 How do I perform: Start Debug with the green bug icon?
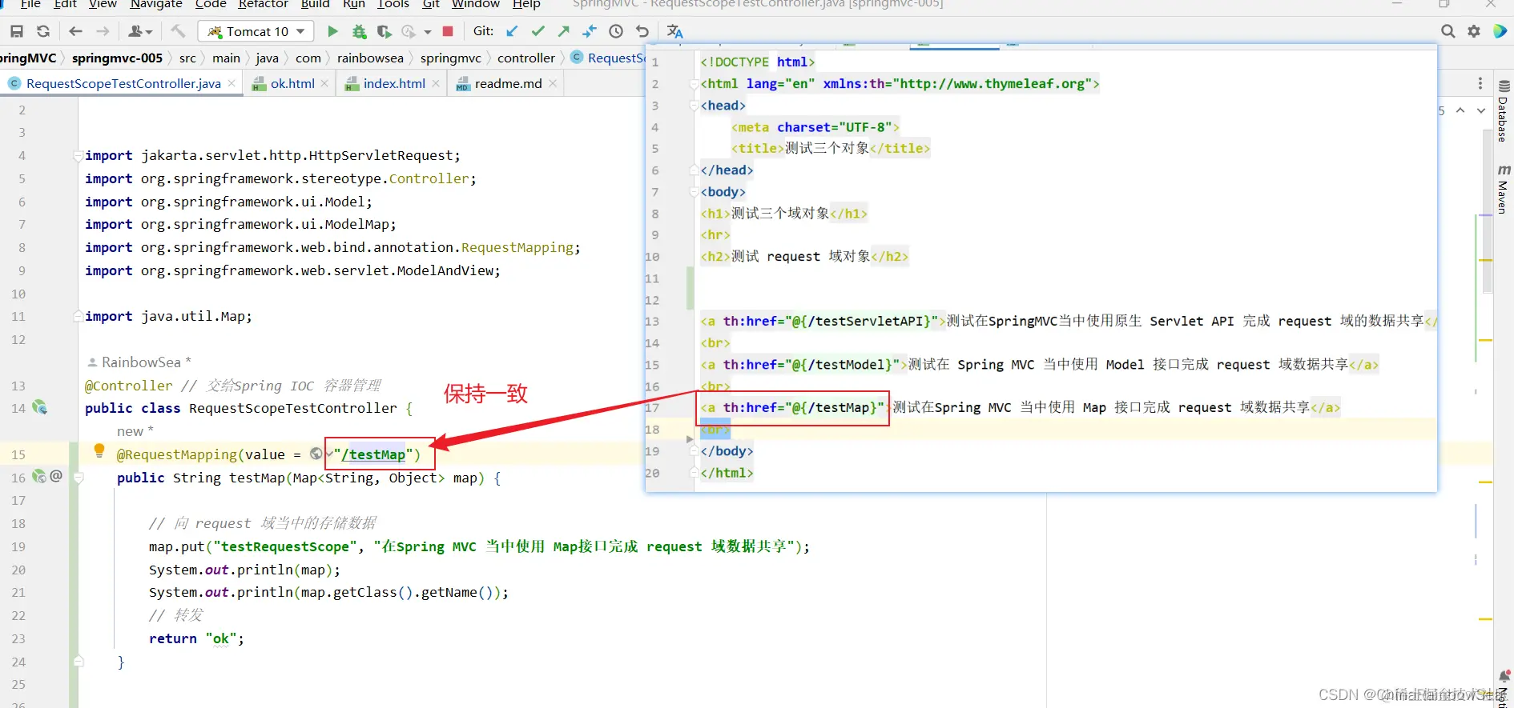point(359,31)
